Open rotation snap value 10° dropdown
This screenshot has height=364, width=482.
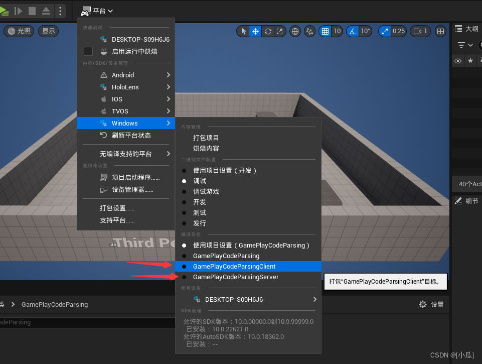pyautogui.click(x=366, y=31)
